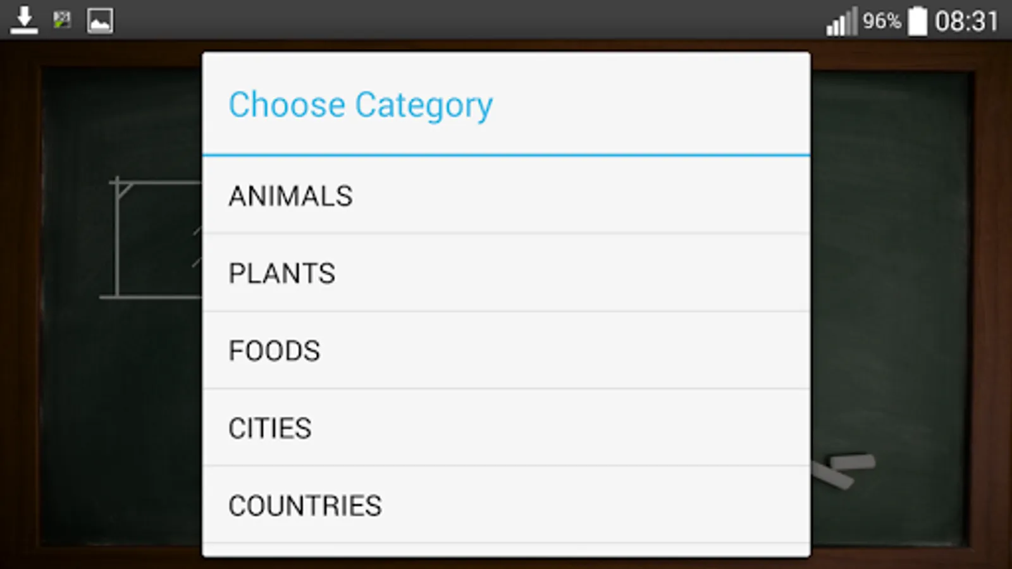Tap the wooden frame at left edge

click(x=19, y=303)
